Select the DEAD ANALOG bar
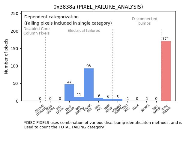This screenshot has height=144, width=192. [x=69, y=93]
